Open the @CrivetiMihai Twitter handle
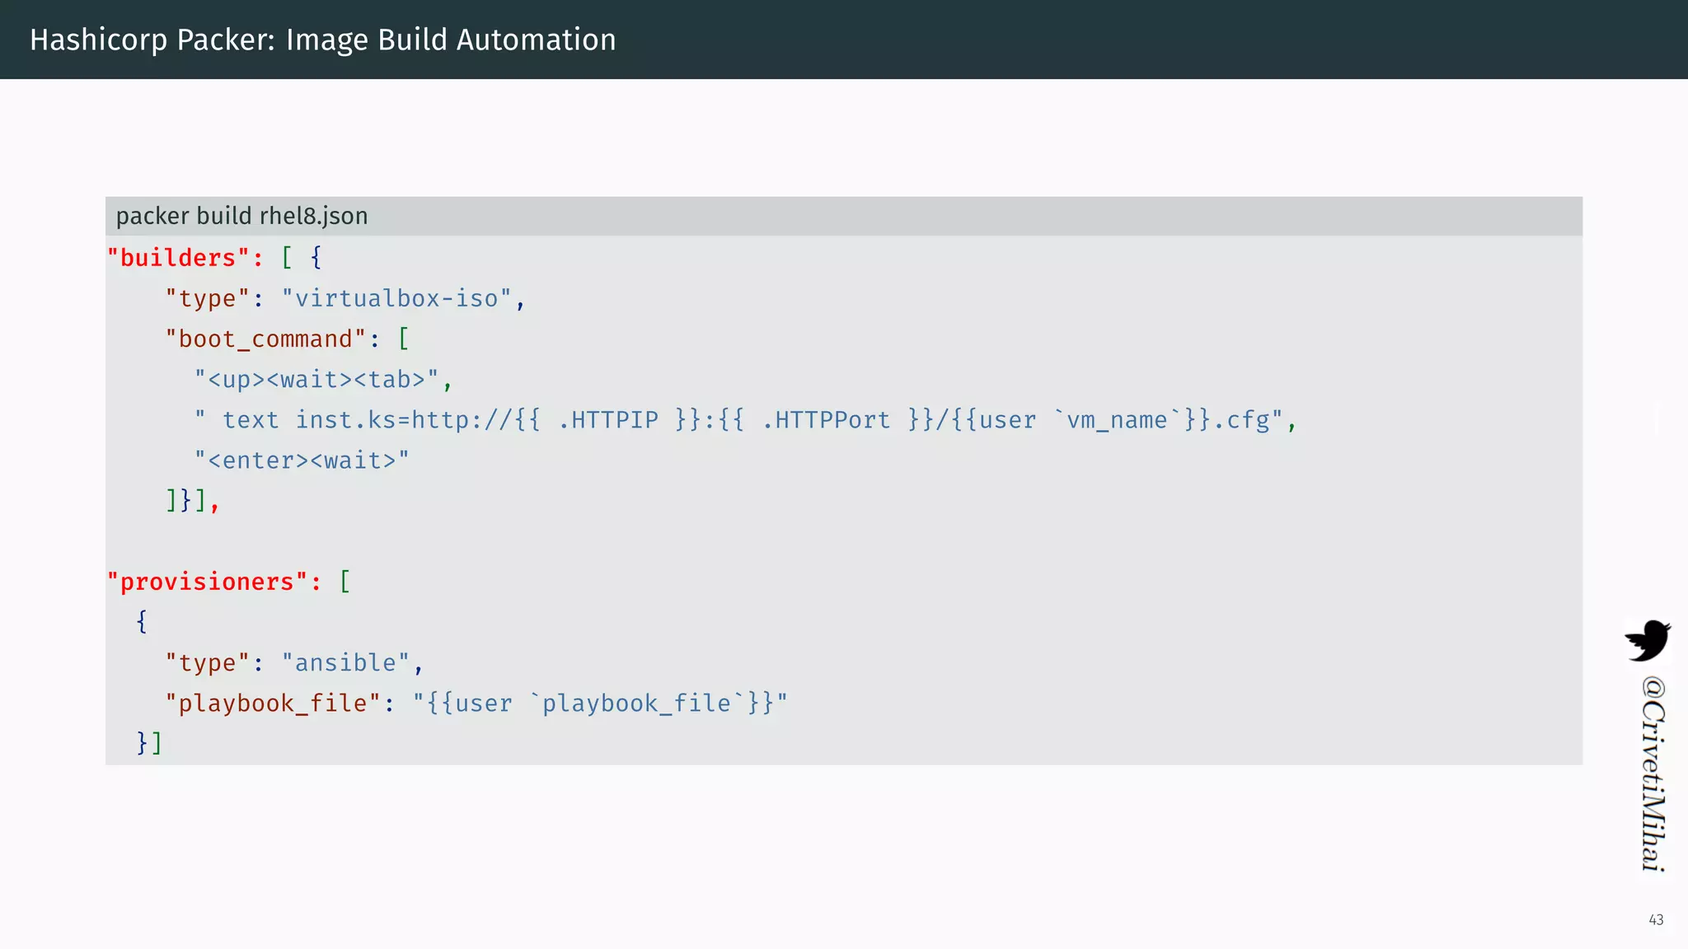This screenshot has width=1688, height=949. click(1653, 774)
